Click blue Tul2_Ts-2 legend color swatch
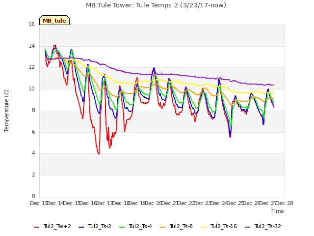Image resolution: width=314 pixels, height=236 pixels. 81,227
